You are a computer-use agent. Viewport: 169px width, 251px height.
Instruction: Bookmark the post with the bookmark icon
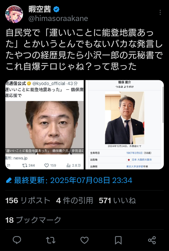118,240
